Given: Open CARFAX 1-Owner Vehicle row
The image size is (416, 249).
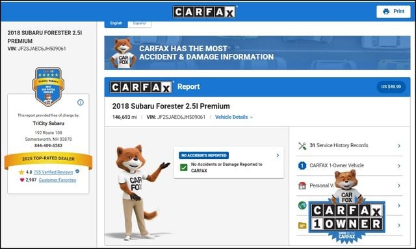Looking at the screenshot, I should point(350,165).
